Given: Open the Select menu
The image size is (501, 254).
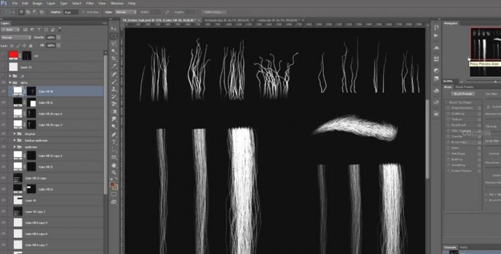Looking at the screenshot, I should click(76, 3).
